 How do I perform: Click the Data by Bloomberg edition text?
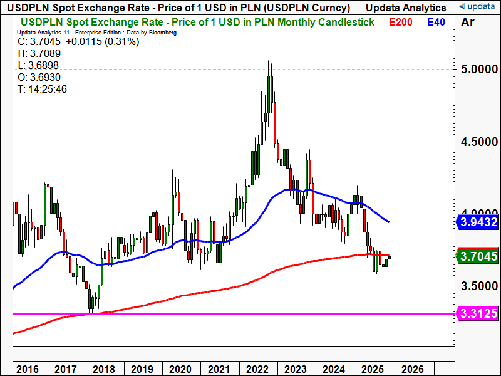point(96,32)
